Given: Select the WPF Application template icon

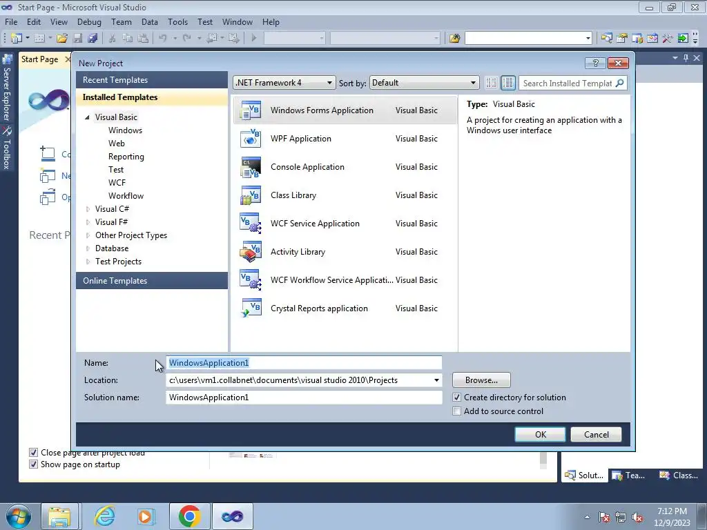Looking at the screenshot, I should tap(251, 139).
